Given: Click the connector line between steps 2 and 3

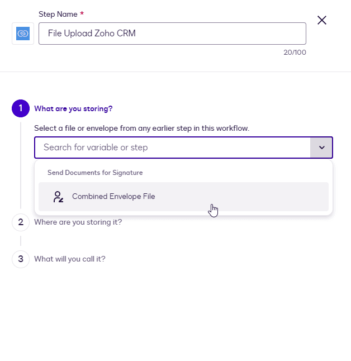Looking at the screenshot, I should pyautogui.click(x=21, y=240).
